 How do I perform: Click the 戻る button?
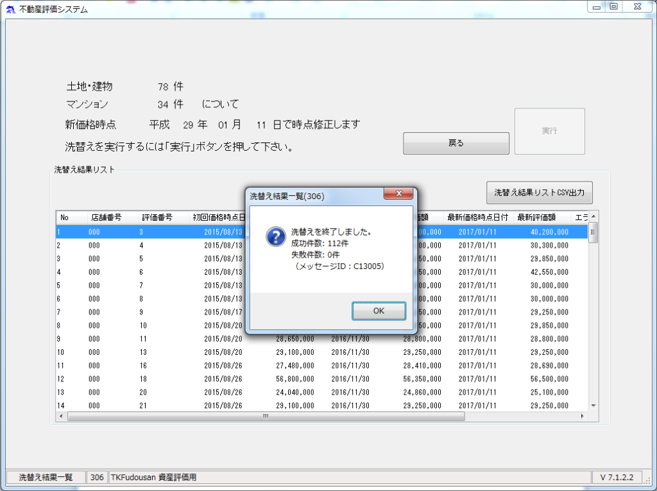pos(456,143)
